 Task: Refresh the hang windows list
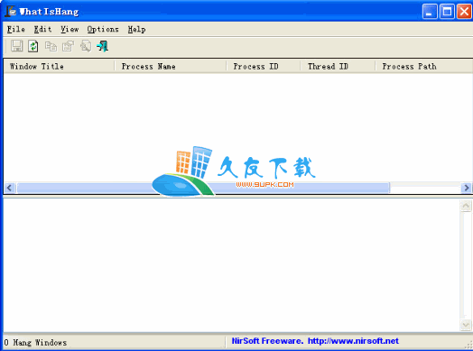click(33, 46)
